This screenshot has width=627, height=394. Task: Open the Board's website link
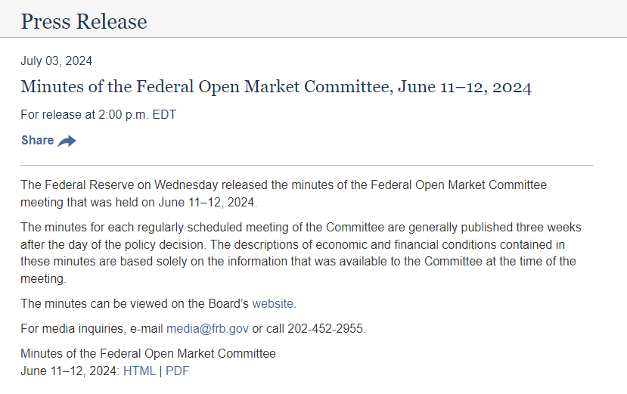point(273,303)
